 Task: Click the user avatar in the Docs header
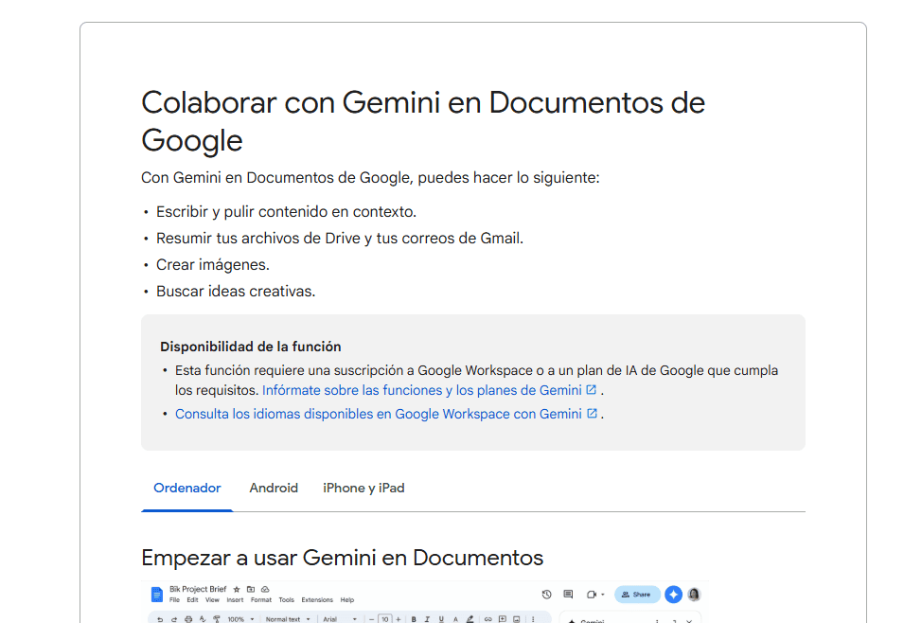694,595
